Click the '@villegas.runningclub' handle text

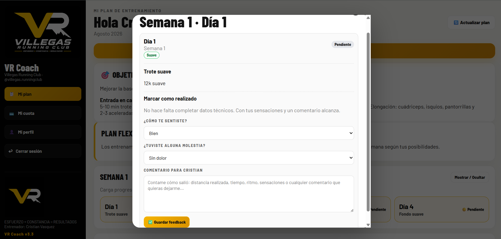[23, 80]
